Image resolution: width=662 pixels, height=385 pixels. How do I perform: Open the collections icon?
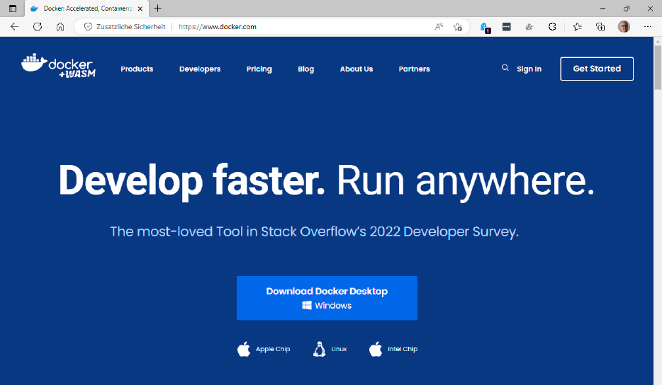point(600,27)
